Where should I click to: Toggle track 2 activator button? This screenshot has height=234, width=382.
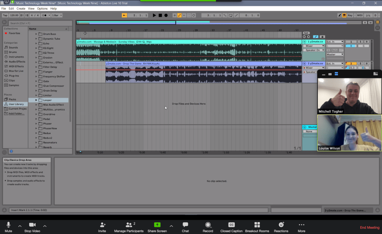(x=351, y=63)
